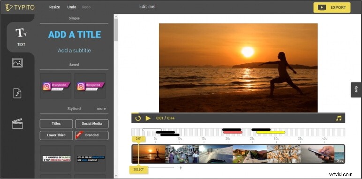Click the video progress bar
The image size is (362, 179).
[x=238, y=113]
